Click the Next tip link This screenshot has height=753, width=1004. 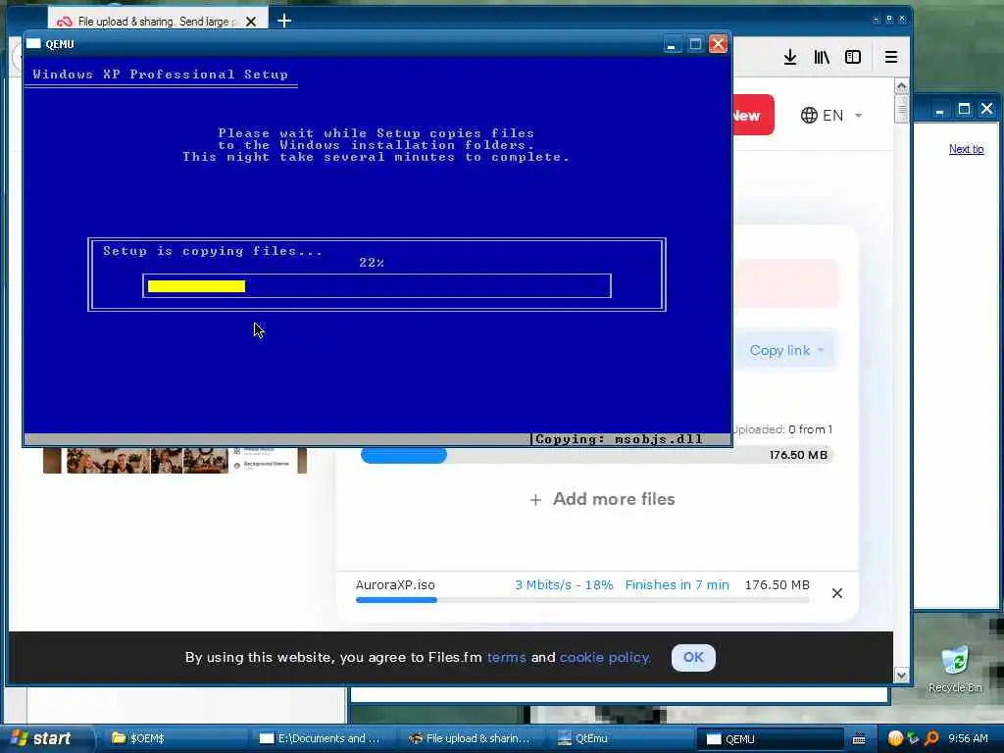pyautogui.click(x=966, y=149)
